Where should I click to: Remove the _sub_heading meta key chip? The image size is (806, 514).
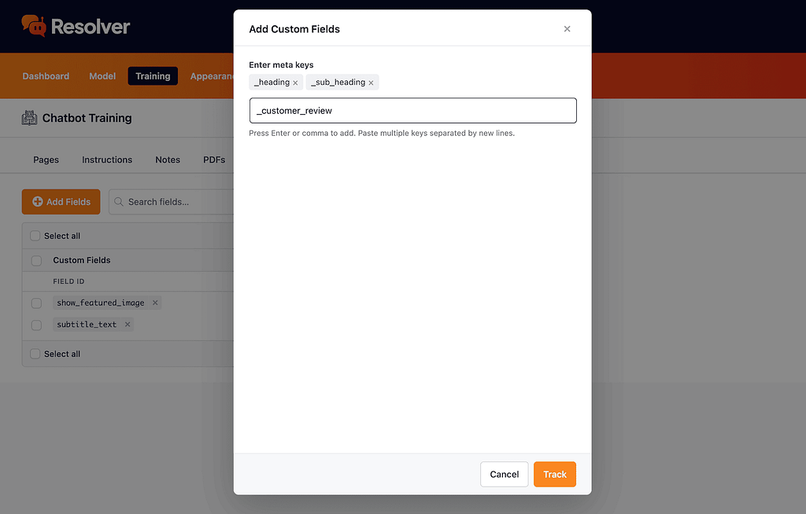[372, 83]
